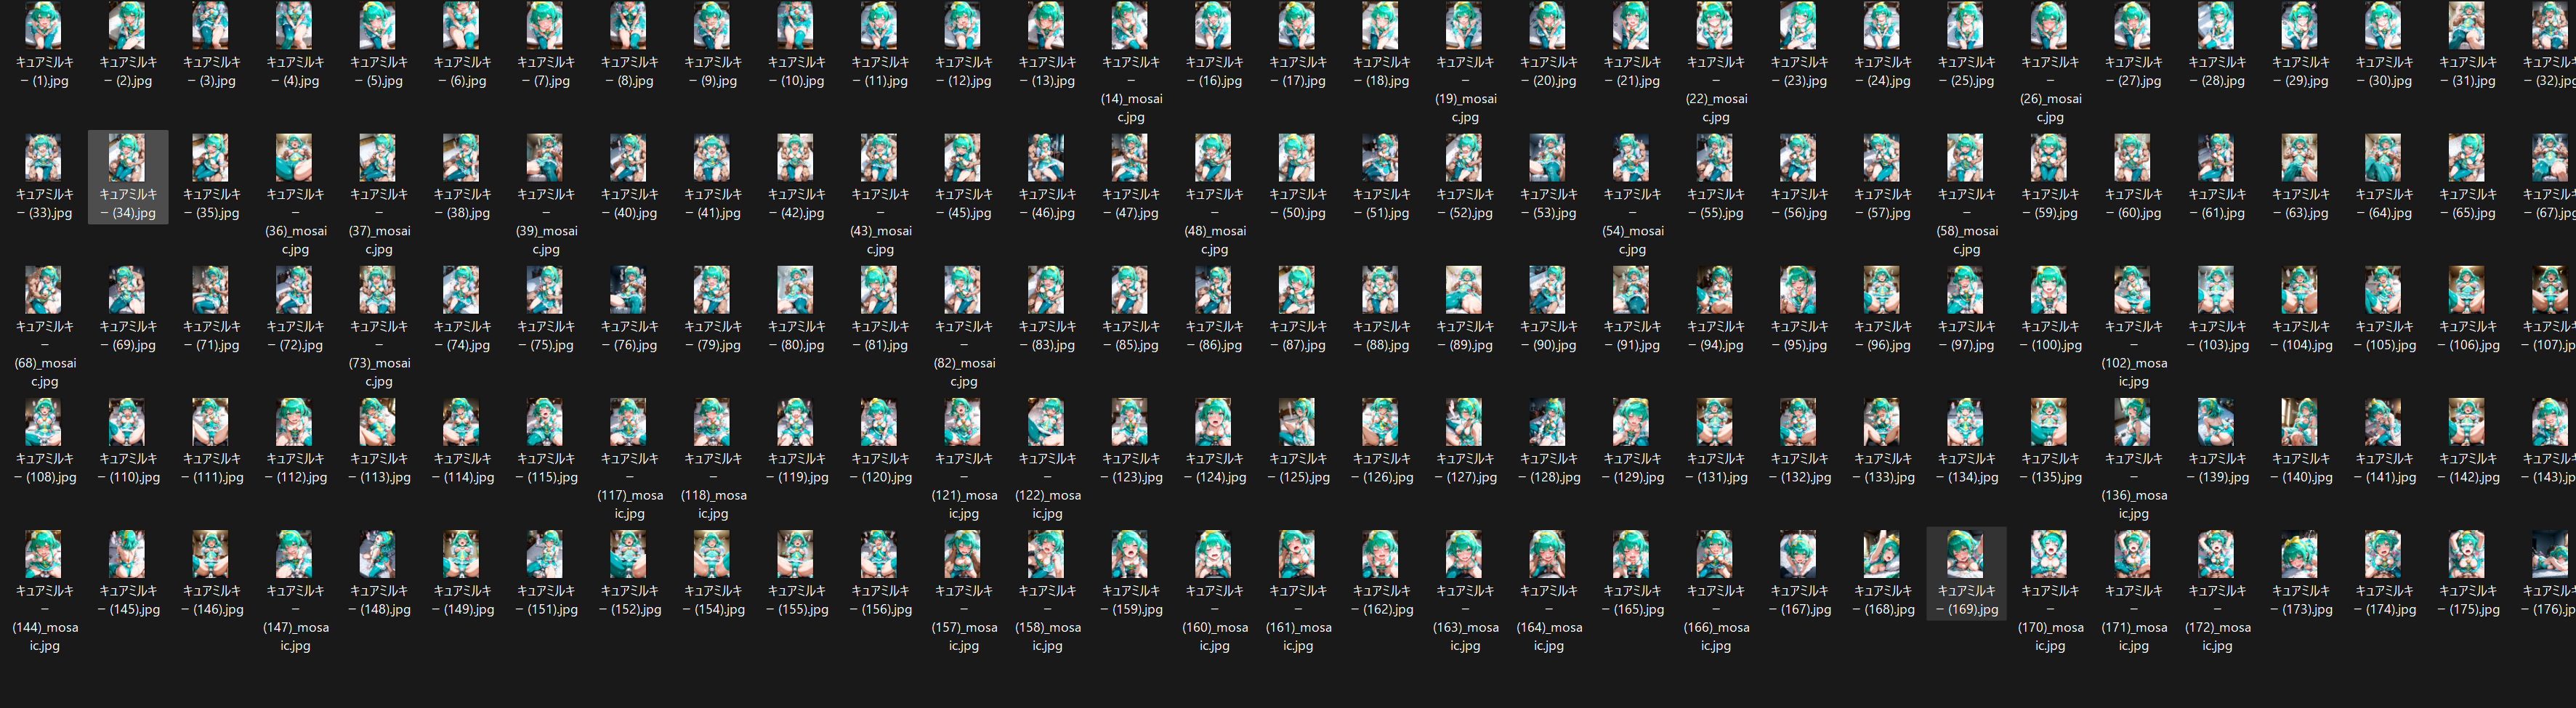
Task: Select the thumbnail of キュアミルキー (132).jpg
Action: pyautogui.click(x=1799, y=422)
